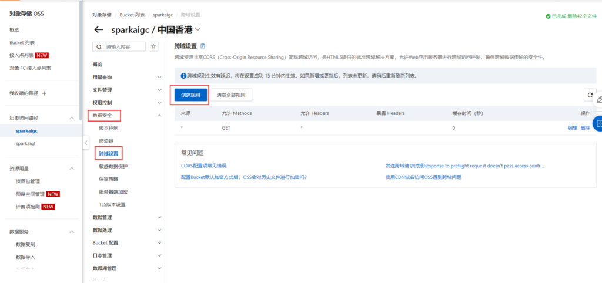Collapse the 资源用量 section
602x283 pixels.
pyautogui.click(x=72, y=169)
